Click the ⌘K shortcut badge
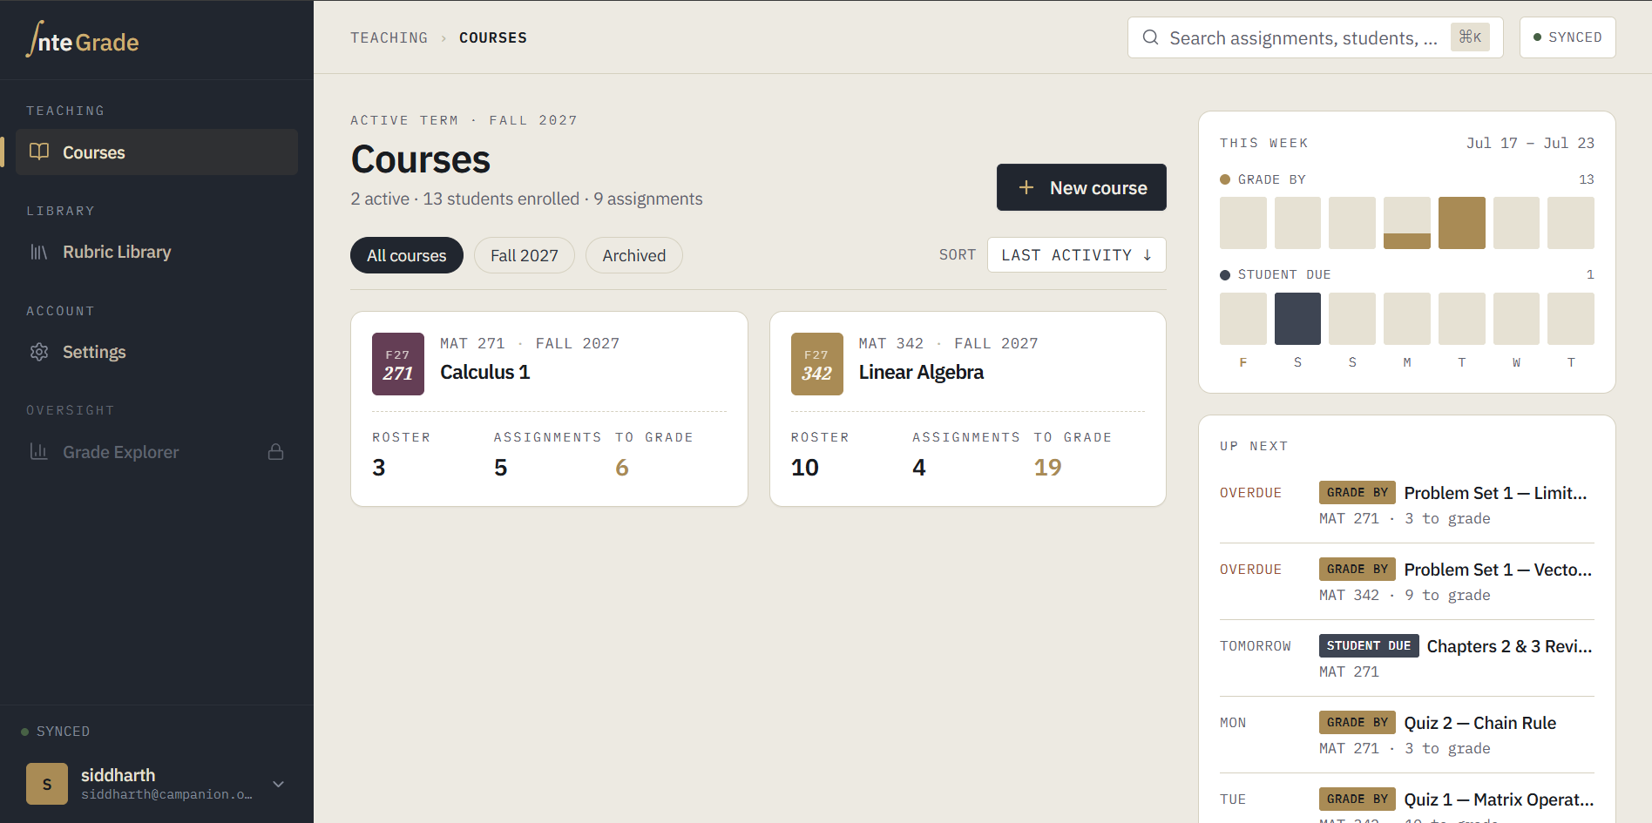This screenshot has height=823, width=1652. pos(1470,37)
